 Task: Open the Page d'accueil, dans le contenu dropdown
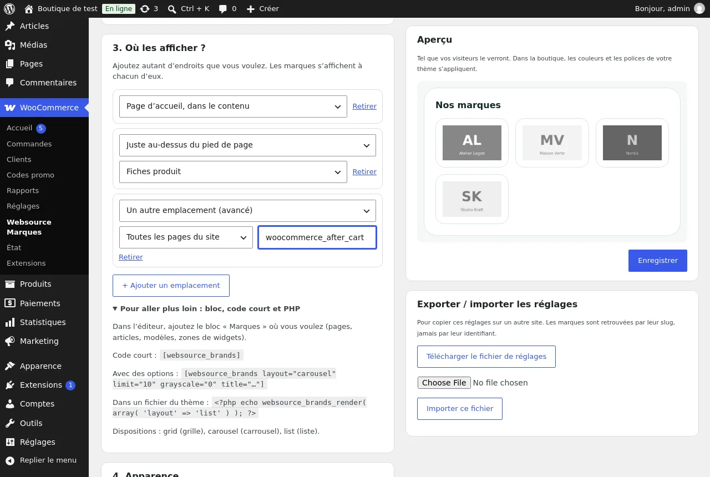(233, 106)
